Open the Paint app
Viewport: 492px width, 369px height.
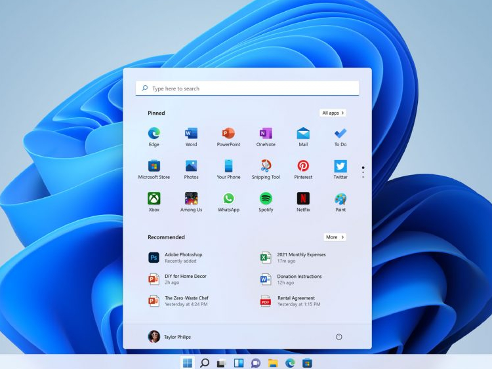coord(340,203)
